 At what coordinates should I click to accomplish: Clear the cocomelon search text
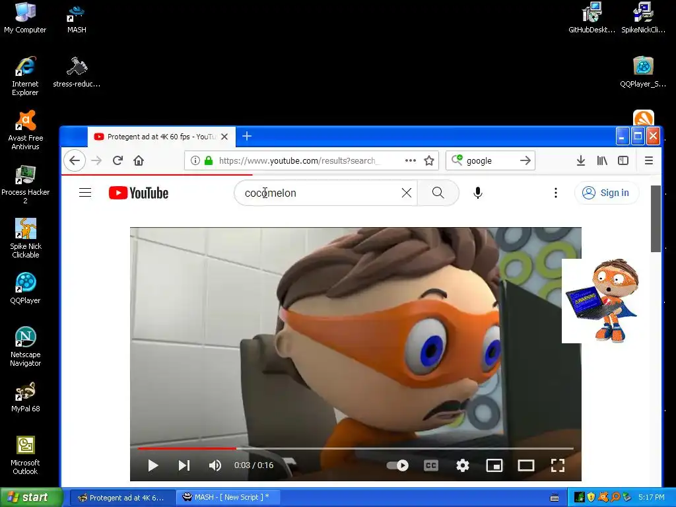tap(407, 193)
